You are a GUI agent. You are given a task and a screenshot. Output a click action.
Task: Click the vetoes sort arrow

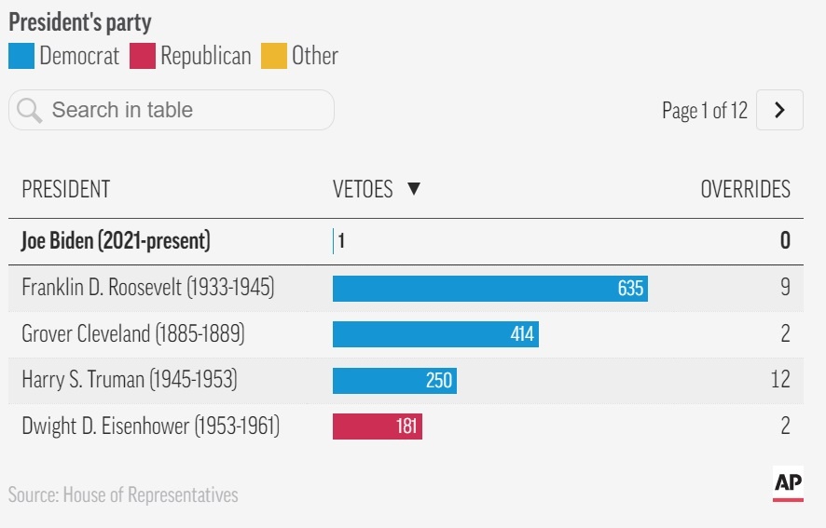tap(414, 189)
